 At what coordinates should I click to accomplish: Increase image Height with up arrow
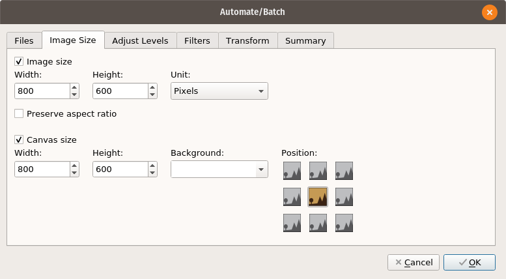152,87
